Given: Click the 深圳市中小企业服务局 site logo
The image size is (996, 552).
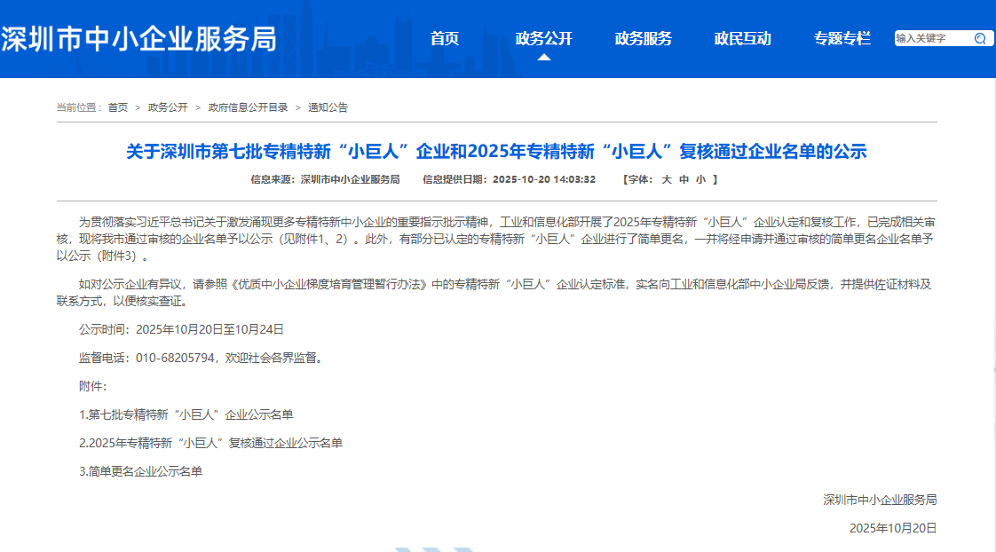Looking at the screenshot, I should pos(142,37).
